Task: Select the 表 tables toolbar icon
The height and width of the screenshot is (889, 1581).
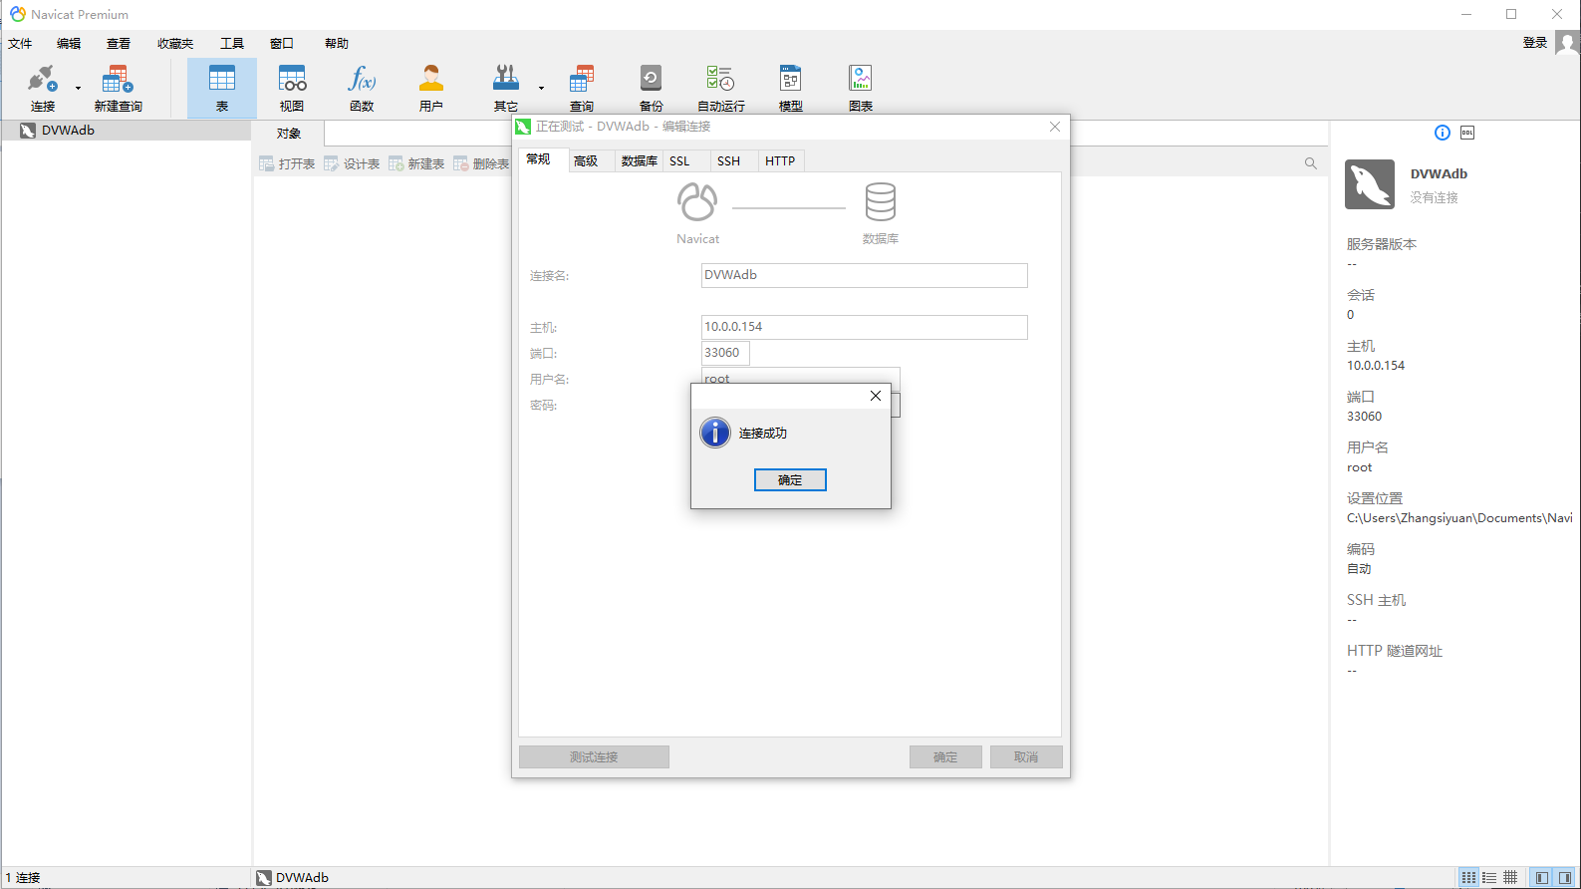Action: click(222, 88)
